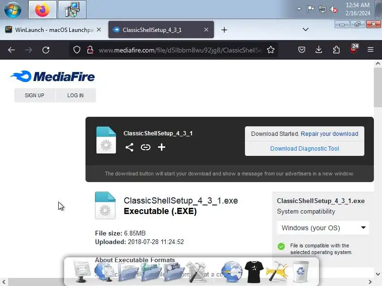The height and width of the screenshot is (286, 382).
Task: Open the Windows Start menu orb
Action: tap(13, 10)
